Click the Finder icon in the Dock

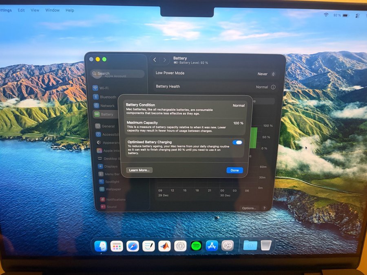tap(101, 246)
